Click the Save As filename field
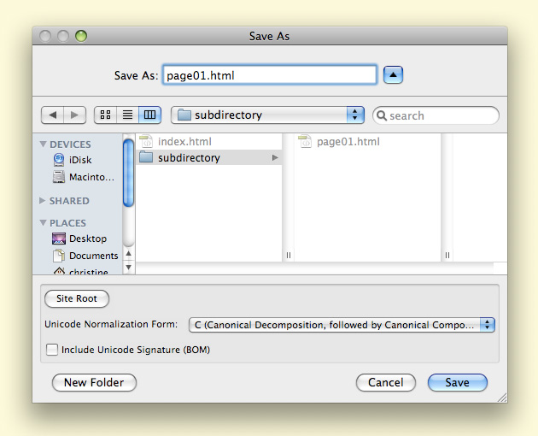The height and width of the screenshot is (436, 538). click(269, 75)
